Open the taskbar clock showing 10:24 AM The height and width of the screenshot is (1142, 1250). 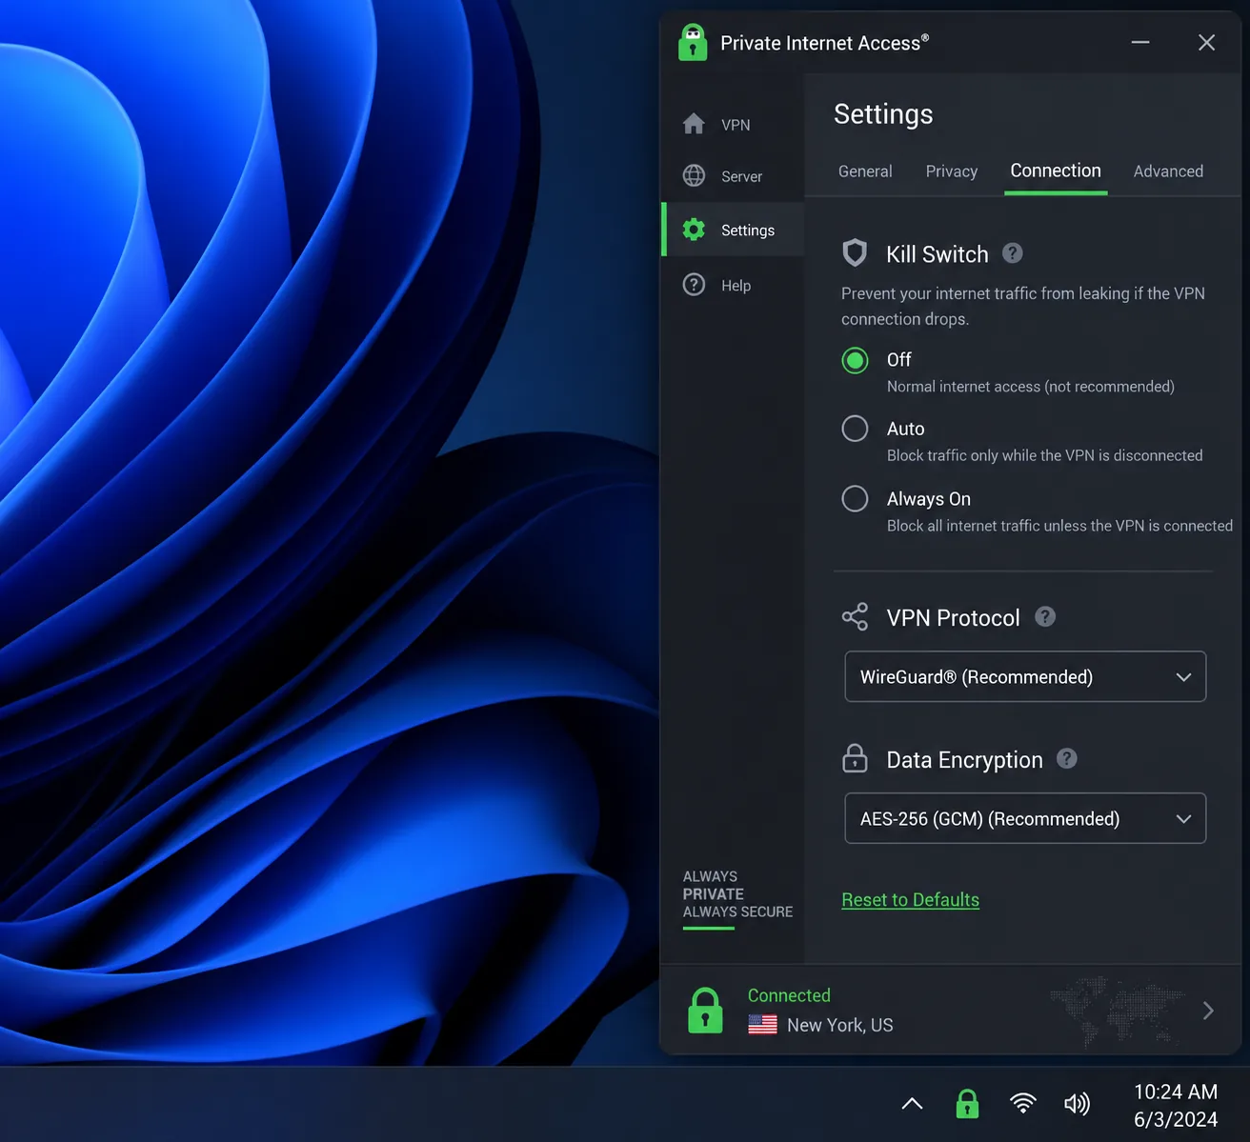pyautogui.click(x=1176, y=1105)
